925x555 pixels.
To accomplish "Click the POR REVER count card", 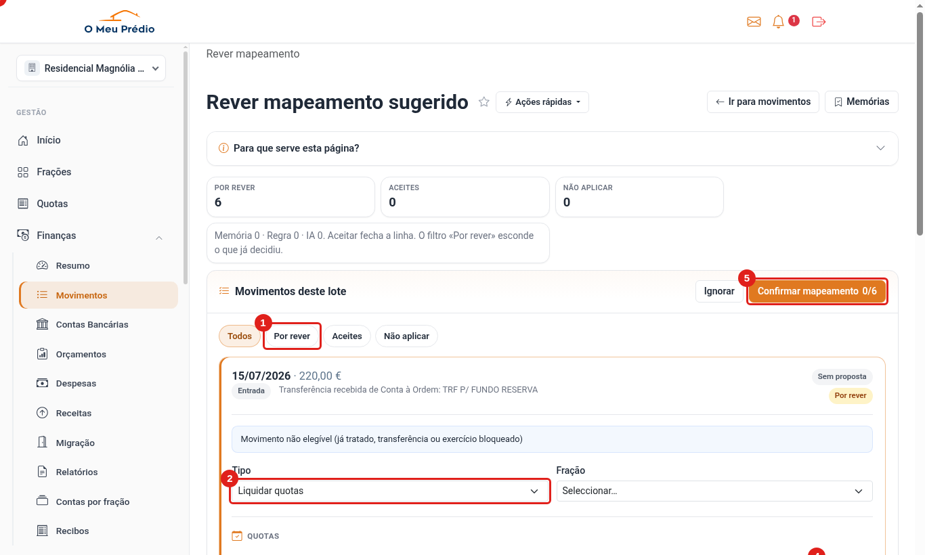I will tap(291, 197).
